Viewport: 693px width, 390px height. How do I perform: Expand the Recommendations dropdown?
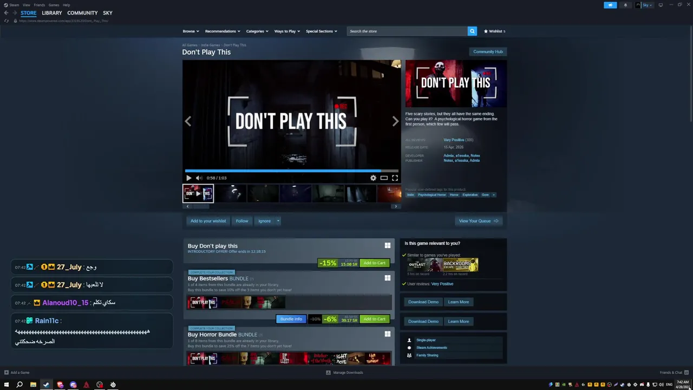pyautogui.click(x=223, y=31)
